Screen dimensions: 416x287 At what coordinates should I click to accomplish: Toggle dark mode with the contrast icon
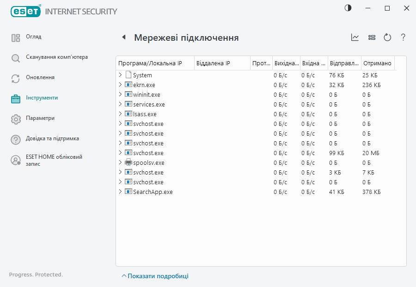[x=347, y=8]
